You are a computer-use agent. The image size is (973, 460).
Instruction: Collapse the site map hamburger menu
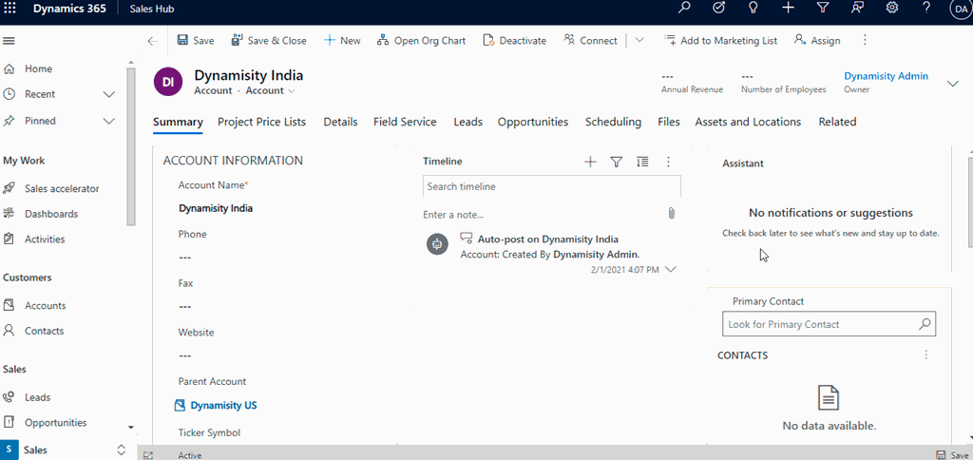coord(10,41)
